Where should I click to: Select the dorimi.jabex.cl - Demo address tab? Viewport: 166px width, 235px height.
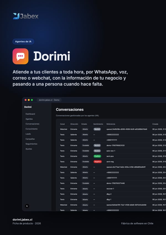coord(49,100)
